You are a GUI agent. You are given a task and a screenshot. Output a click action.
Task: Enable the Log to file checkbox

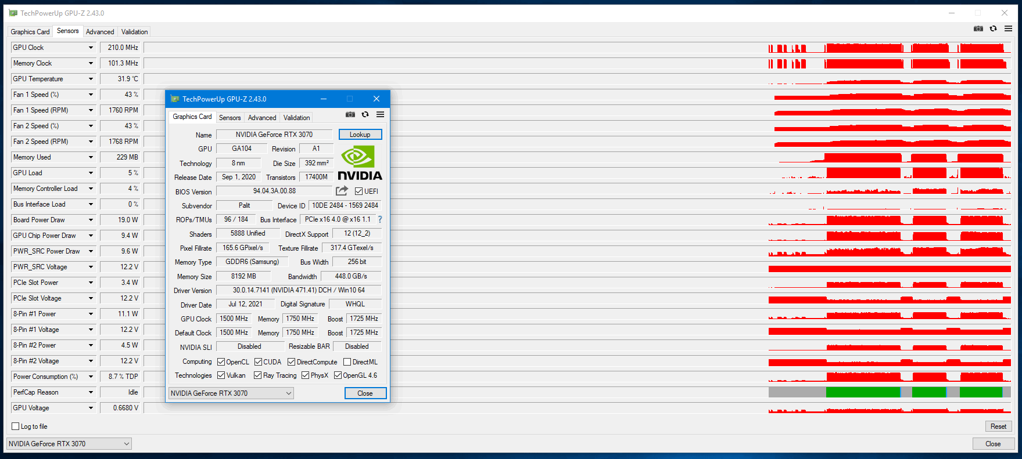tap(16, 427)
